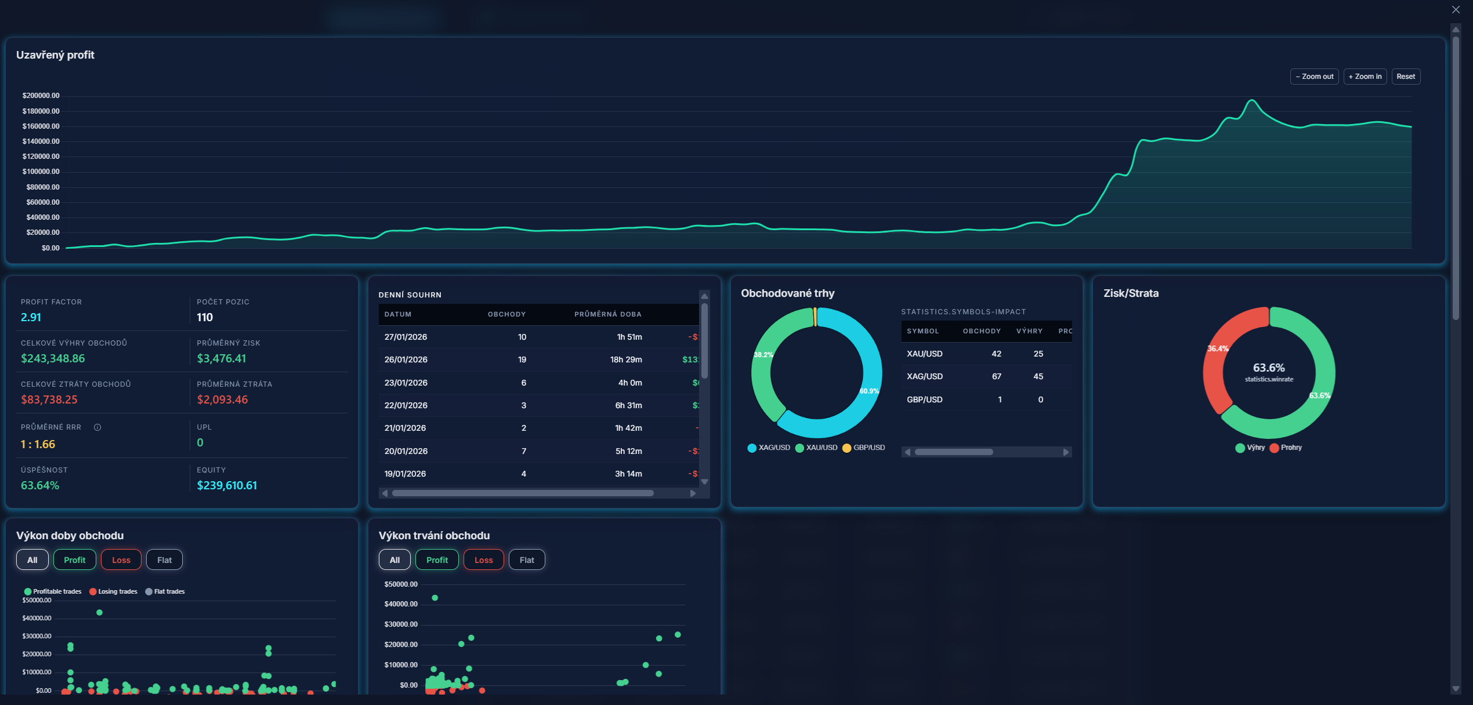Click left arrow of symbols table scrollbar
The image size is (1473, 705).
click(x=908, y=452)
